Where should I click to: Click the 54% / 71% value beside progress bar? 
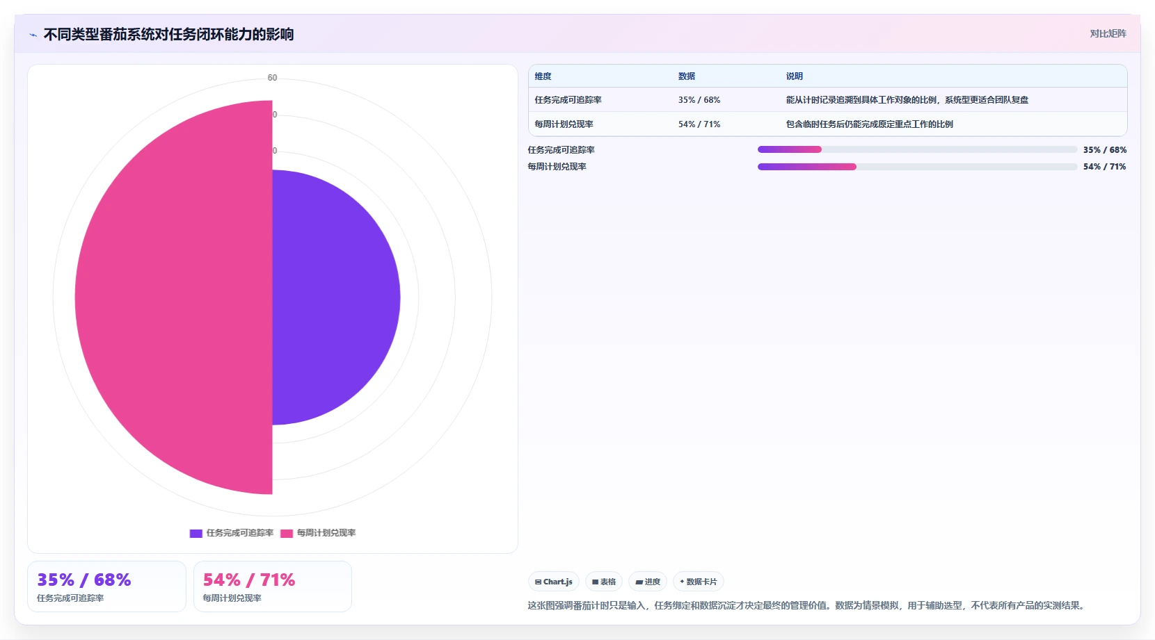(x=1105, y=167)
